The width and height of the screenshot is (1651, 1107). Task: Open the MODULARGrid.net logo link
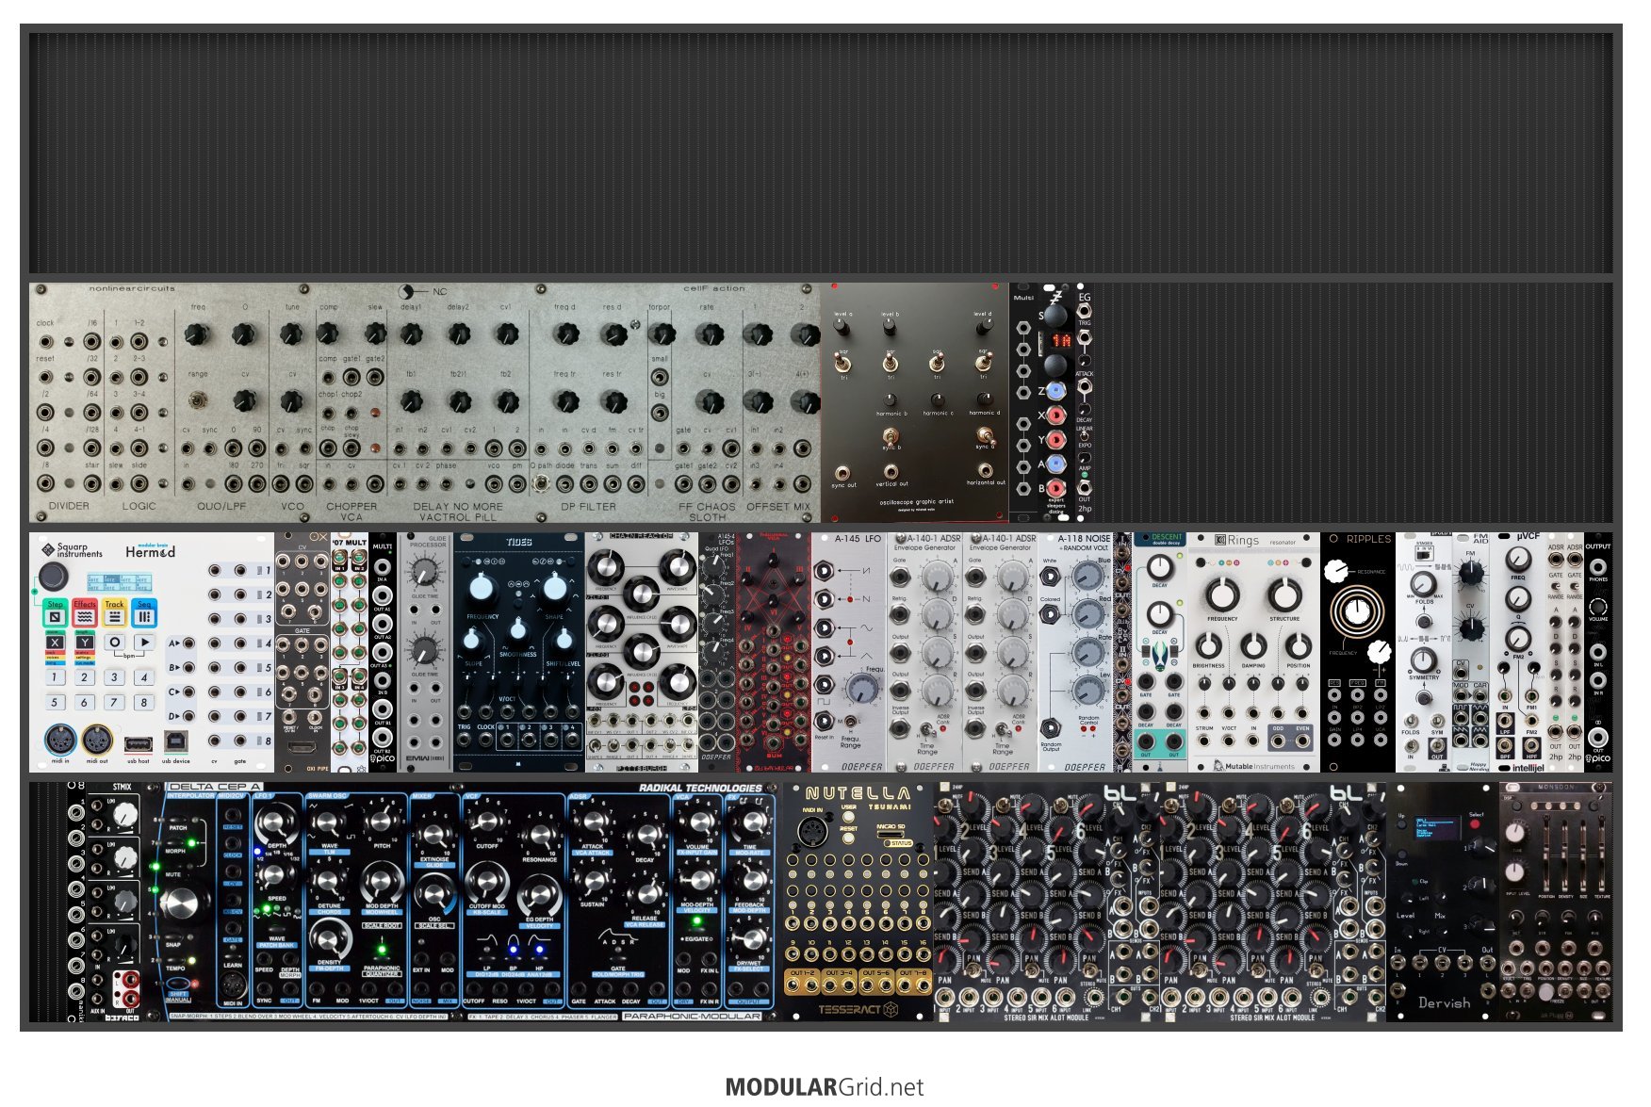pos(825,1086)
